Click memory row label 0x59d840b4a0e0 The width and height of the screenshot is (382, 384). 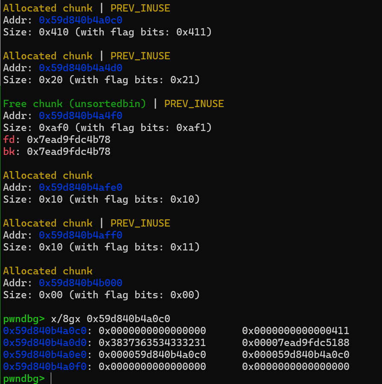(44, 355)
